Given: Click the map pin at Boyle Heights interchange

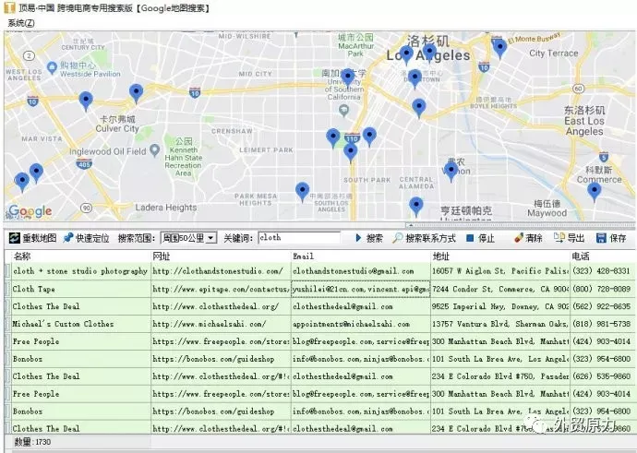Looking at the screenshot, I should [419, 108].
